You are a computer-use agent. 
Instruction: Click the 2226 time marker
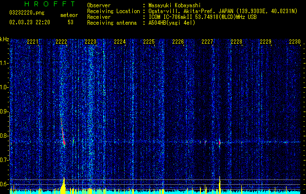tap(178, 42)
